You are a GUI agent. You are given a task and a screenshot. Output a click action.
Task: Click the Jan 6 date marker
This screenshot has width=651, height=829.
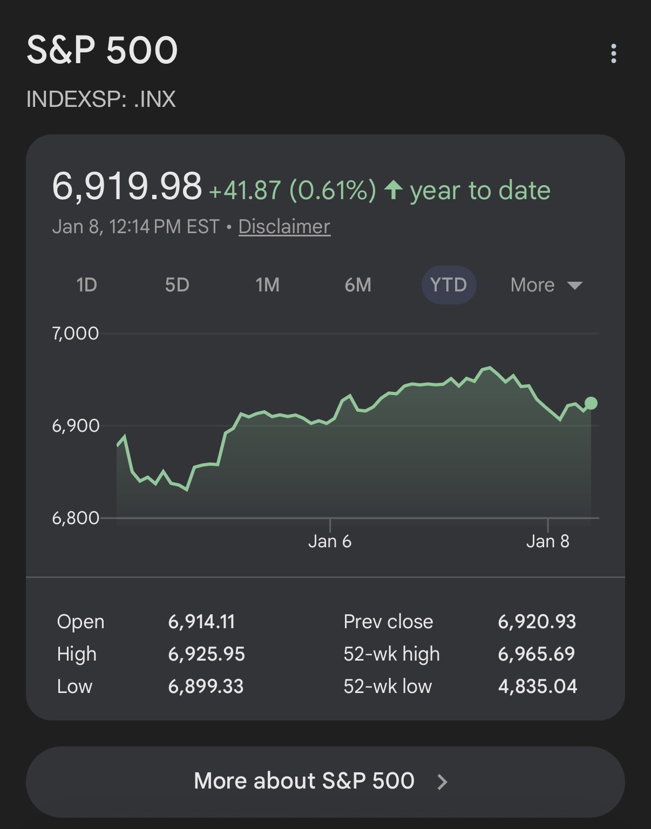pos(330,541)
